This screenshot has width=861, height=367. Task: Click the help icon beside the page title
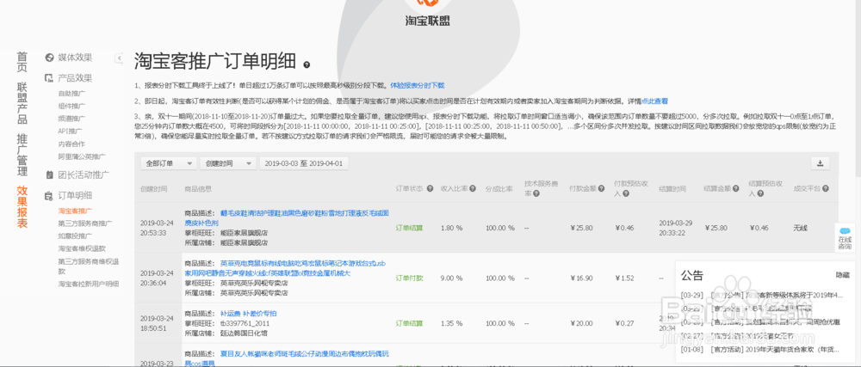[307, 64]
